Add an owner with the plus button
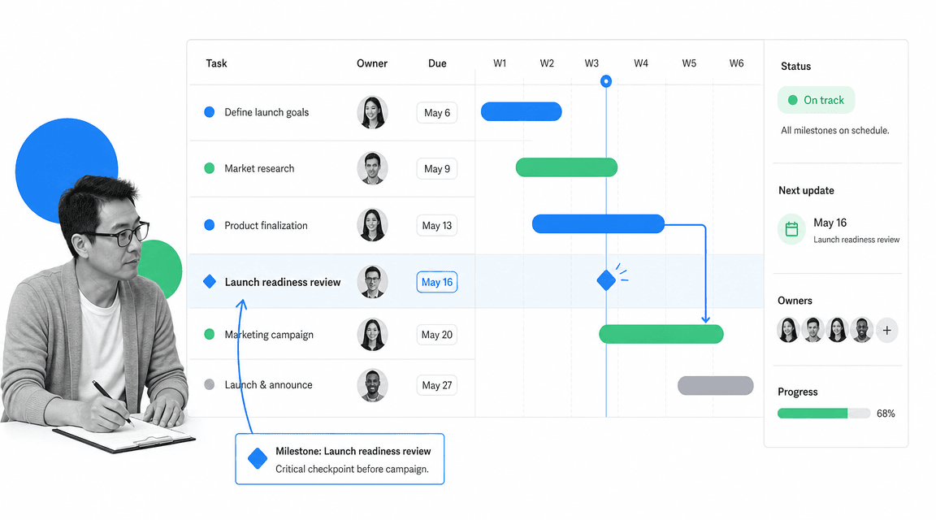Image resolution: width=936 pixels, height=520 pixels. 887,330
